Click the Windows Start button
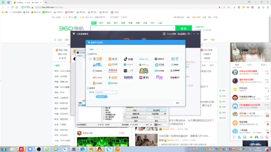The height and width of the screenshot is (152, 271). click(4, 149)
